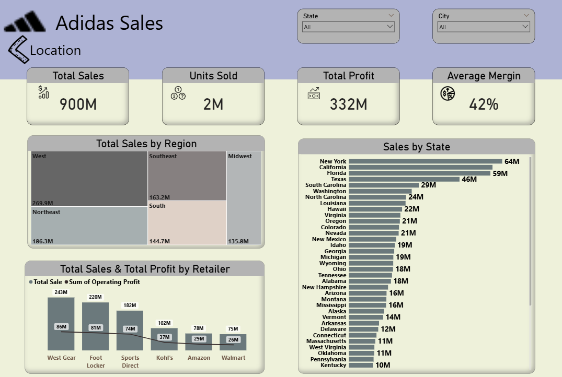
Task: Click the Average Margin percent icon
Action: coord(448,93)
